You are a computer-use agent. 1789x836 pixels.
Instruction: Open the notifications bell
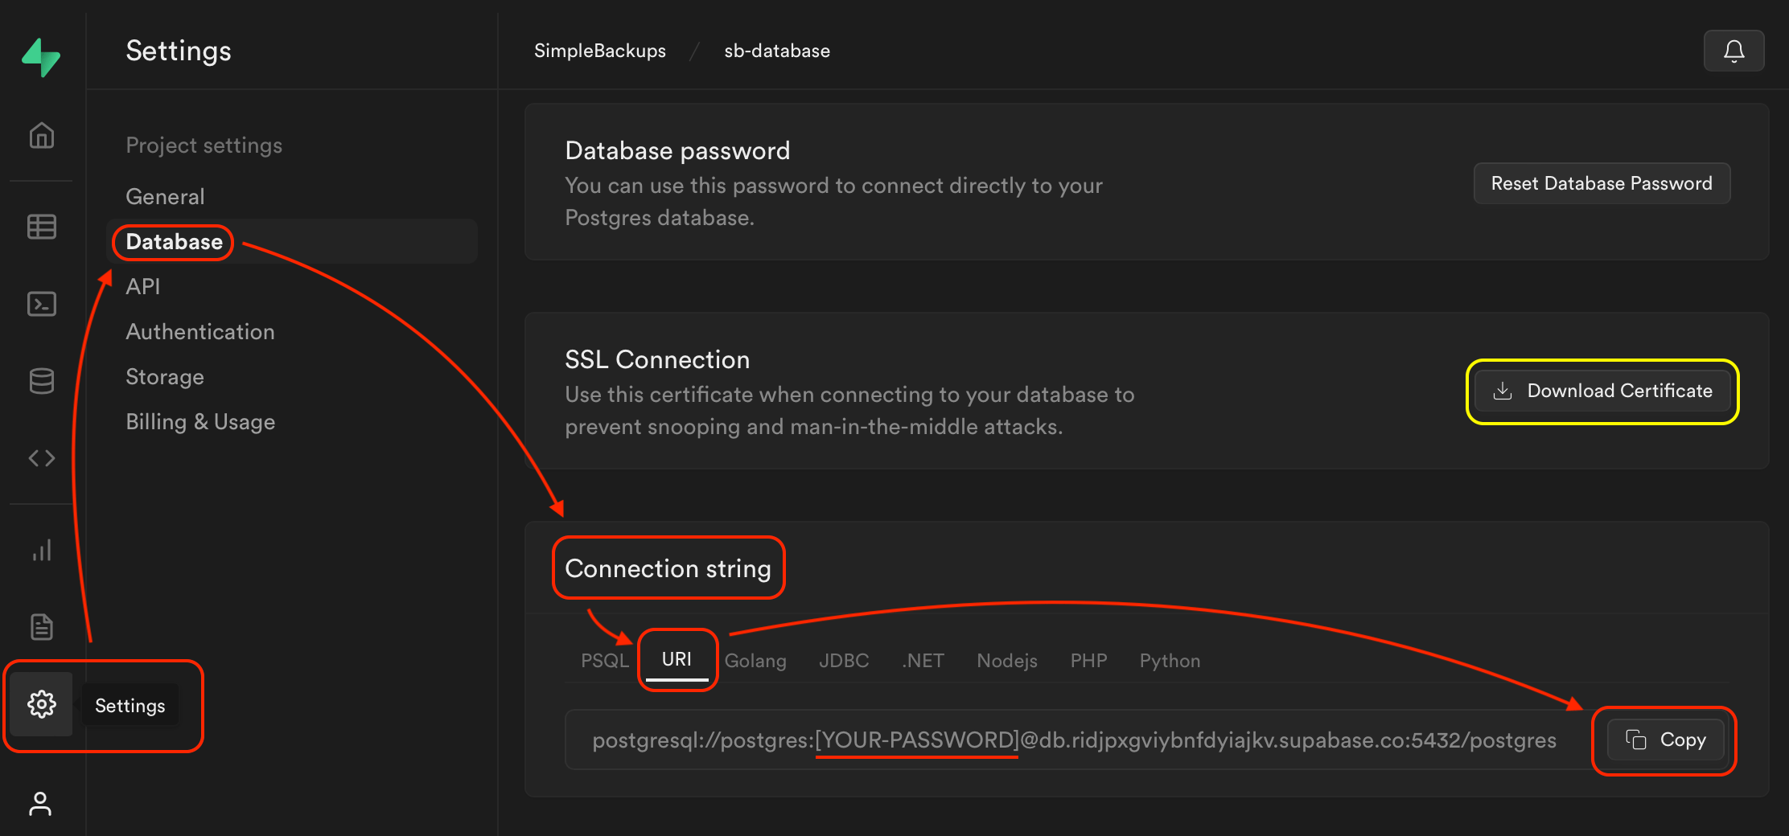pyautogui.click(x=1733, y=50)
